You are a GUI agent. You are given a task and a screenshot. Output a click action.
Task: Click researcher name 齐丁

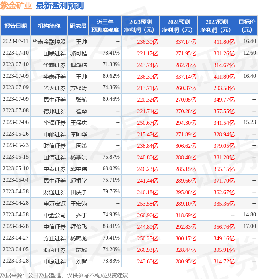82,215
